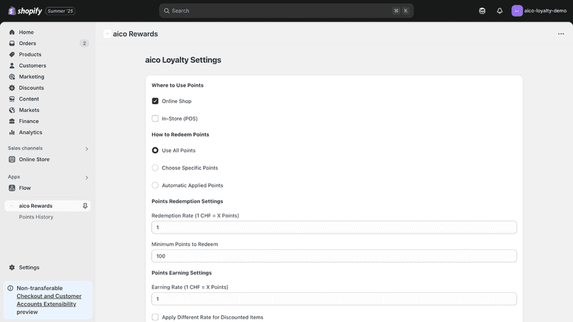Click the Markets globe icon

pos(12,110)
